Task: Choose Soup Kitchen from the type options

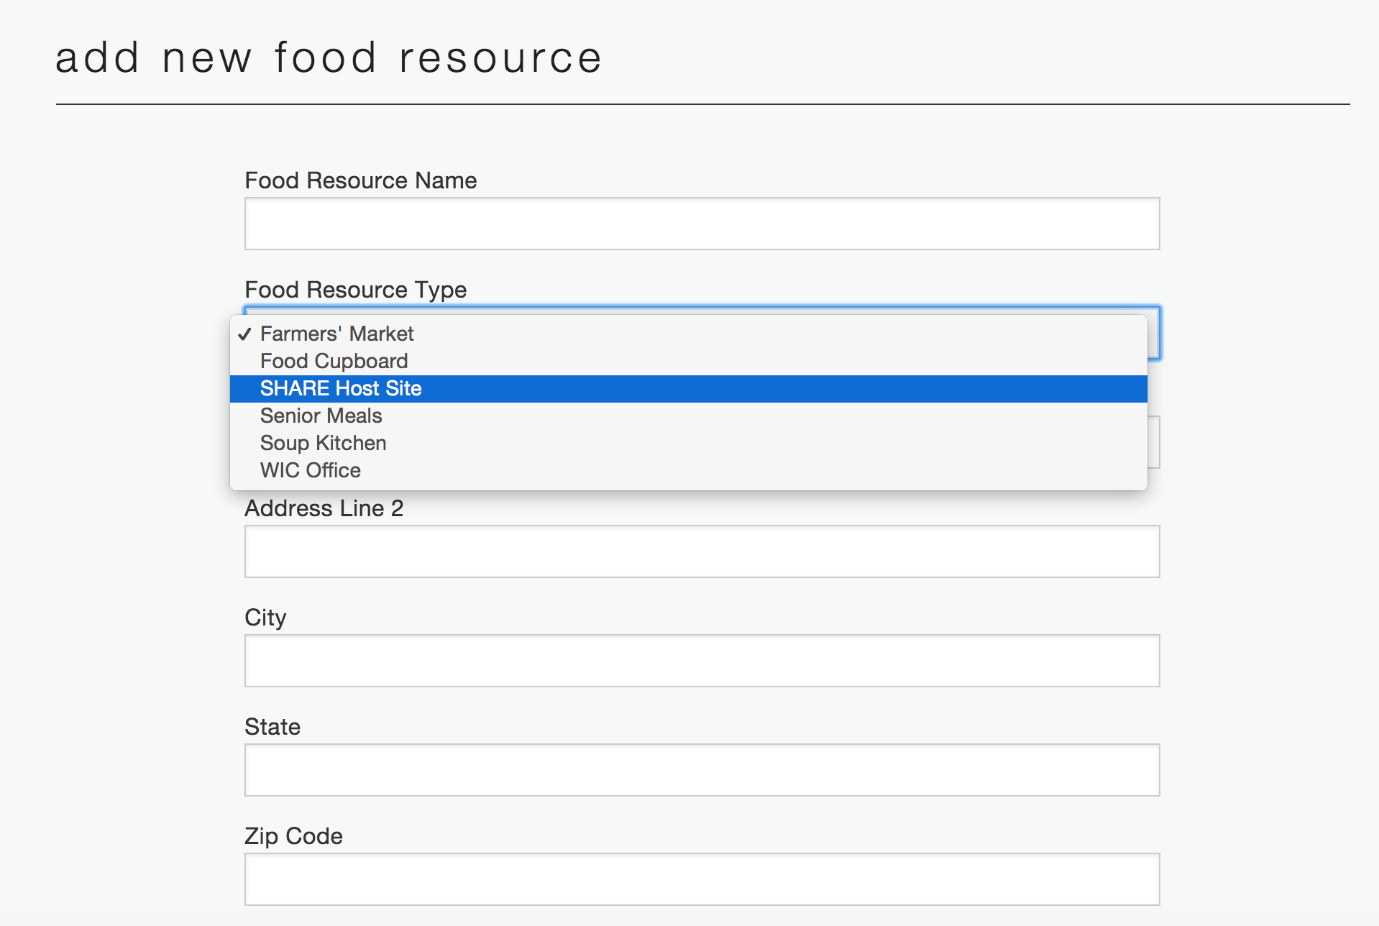Action: tap(323, 443)
